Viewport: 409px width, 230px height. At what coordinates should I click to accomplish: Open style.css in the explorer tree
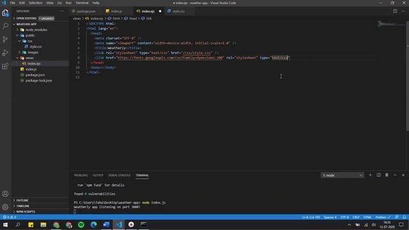(x=36, y=47)
